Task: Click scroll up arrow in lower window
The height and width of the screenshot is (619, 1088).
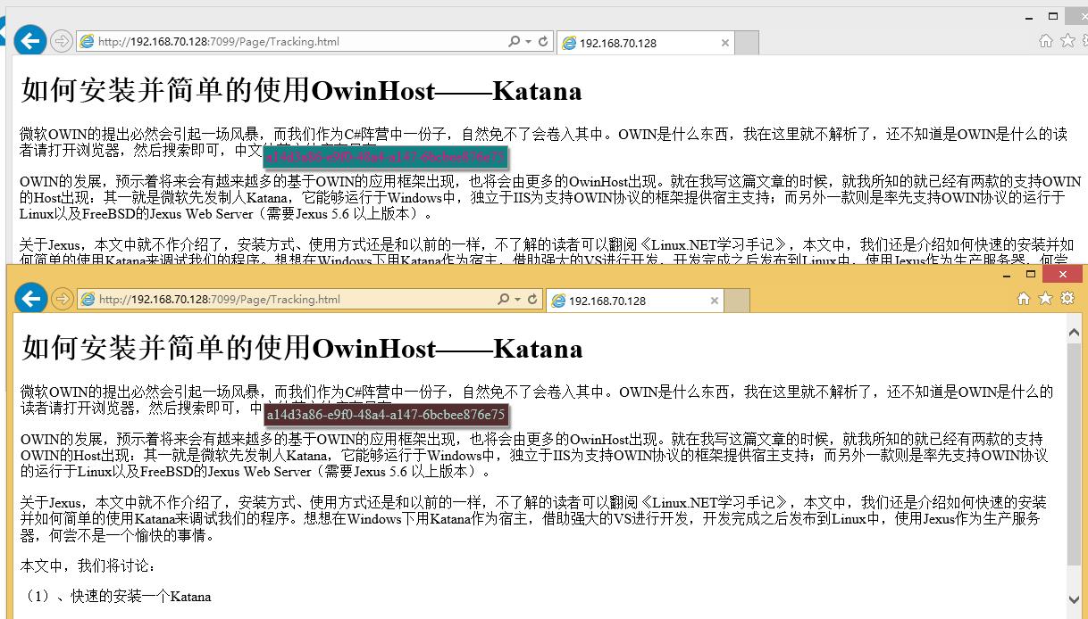Action: click(1074, 332)
